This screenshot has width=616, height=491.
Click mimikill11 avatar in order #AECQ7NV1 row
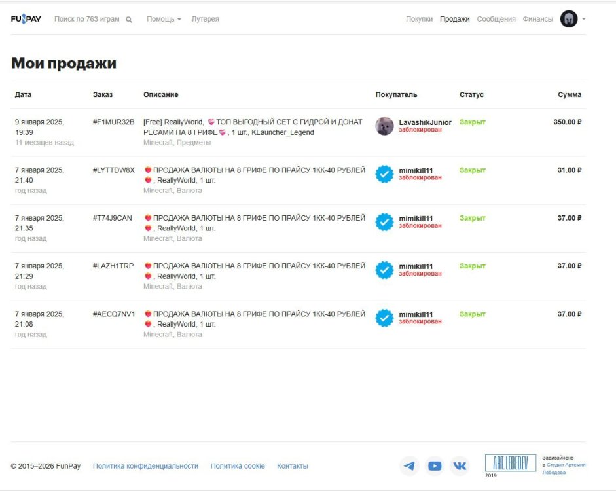385,318
